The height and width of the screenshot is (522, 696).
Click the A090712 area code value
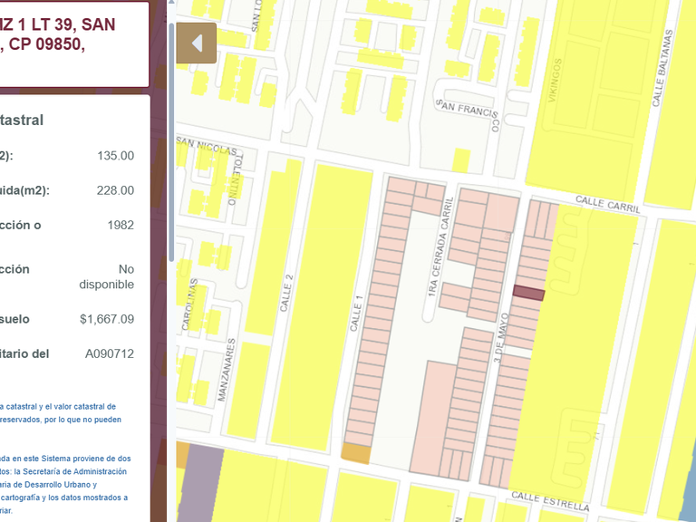(110, 353)
